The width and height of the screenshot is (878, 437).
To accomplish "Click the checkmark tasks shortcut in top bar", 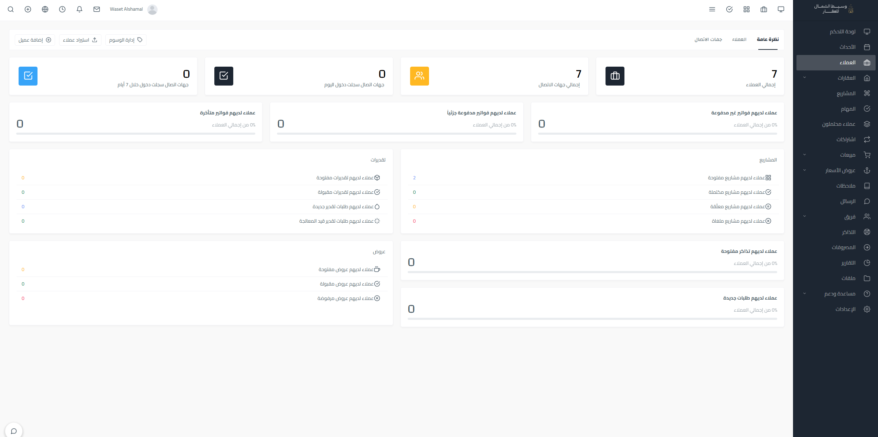I will click(x=729, y=9).
